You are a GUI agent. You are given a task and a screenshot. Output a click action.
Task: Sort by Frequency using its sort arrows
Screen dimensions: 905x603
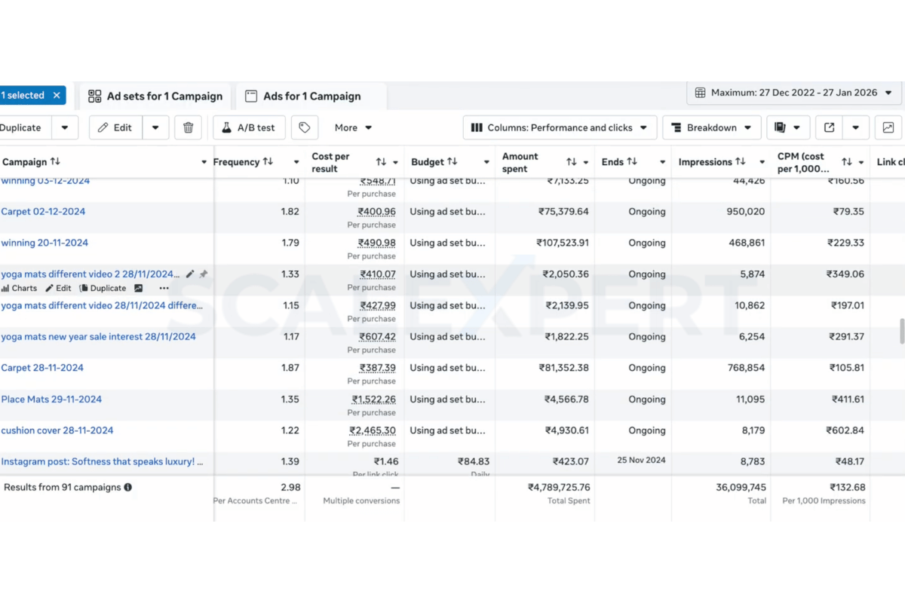click(267, 162)
